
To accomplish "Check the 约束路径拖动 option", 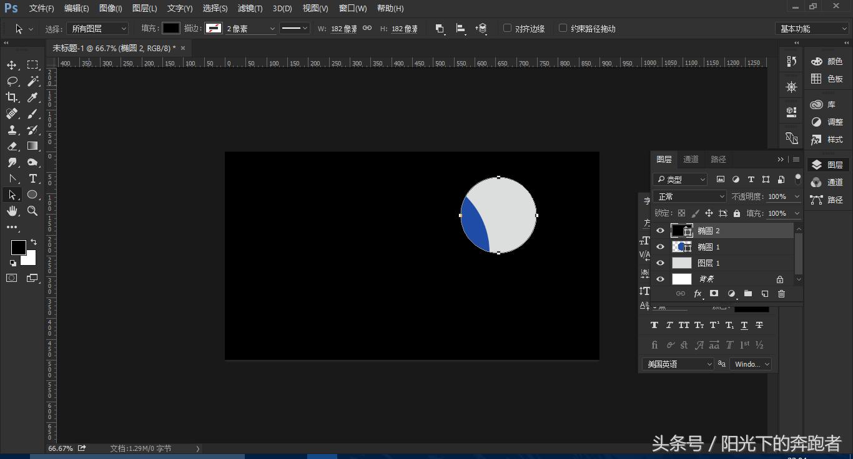I will (x=563, y=28).
